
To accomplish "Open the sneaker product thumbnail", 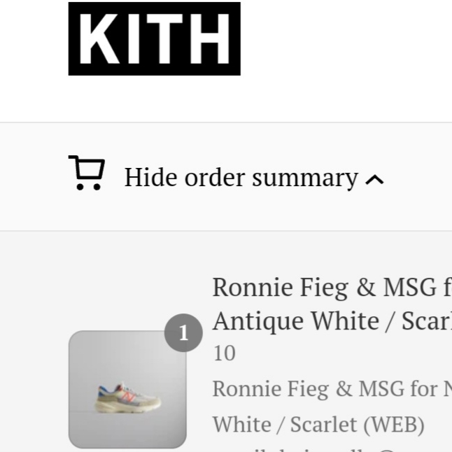I will coord(127,389).
